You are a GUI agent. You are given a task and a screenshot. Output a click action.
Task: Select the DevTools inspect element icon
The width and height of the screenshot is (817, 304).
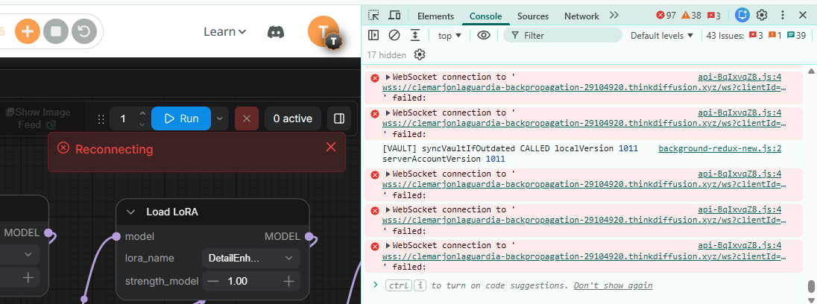373,15
